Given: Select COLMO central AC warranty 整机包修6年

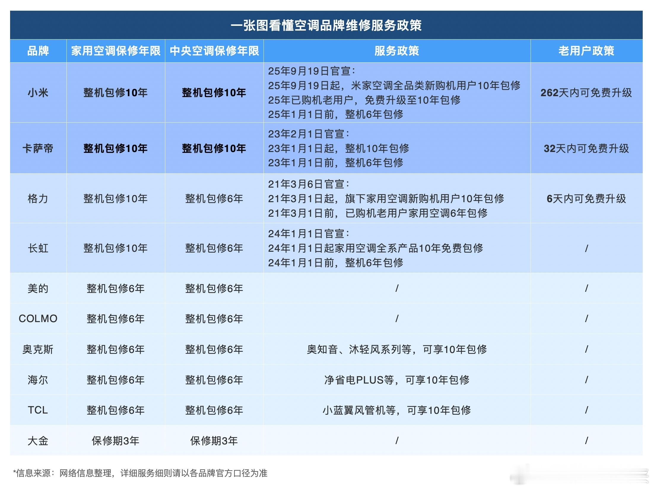Looking at the screenshot, I should [x=214, y=319].
